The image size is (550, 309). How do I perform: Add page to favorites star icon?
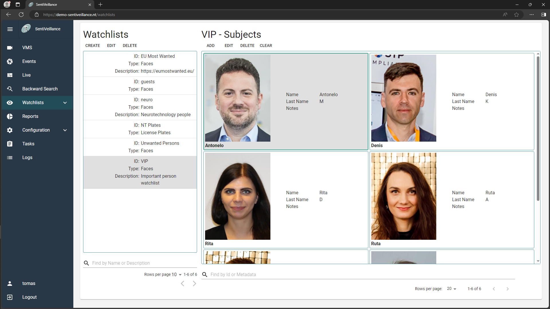point(516,15)
